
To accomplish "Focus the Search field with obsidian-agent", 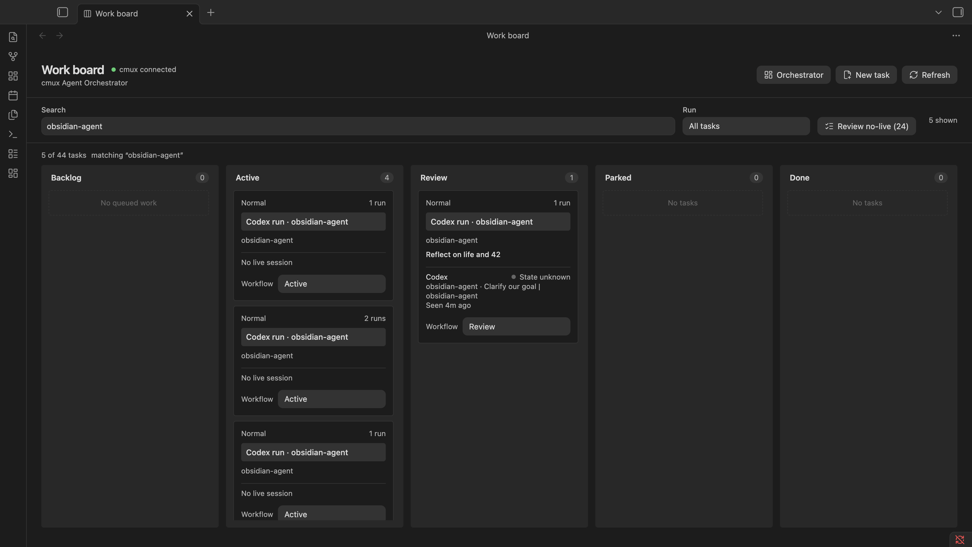I will [358, 126].
